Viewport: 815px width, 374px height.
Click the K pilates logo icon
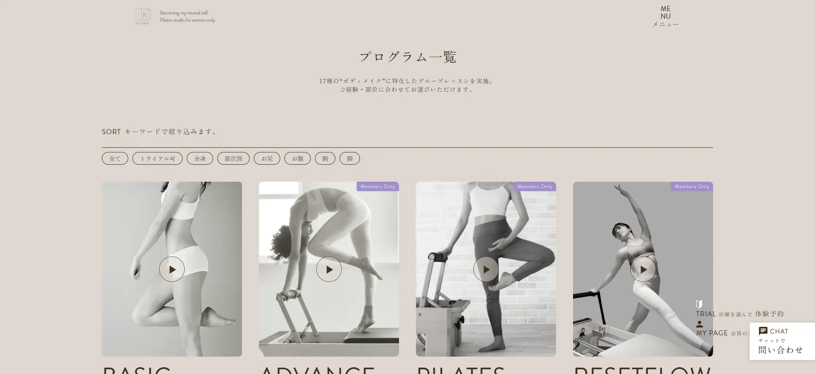point(143,17)
